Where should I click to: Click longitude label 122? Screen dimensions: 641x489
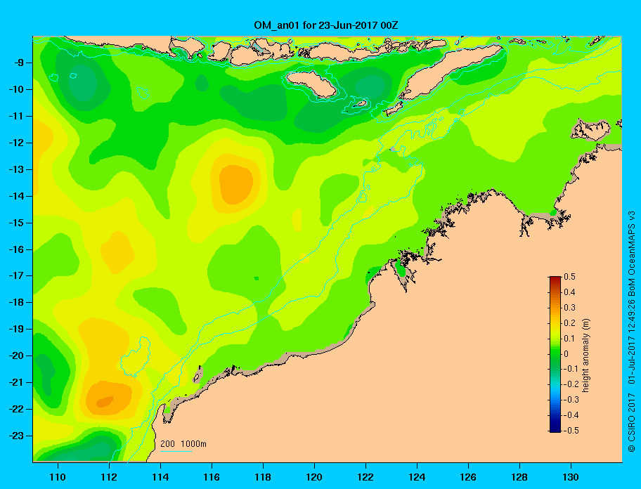[x=365, y=477]
